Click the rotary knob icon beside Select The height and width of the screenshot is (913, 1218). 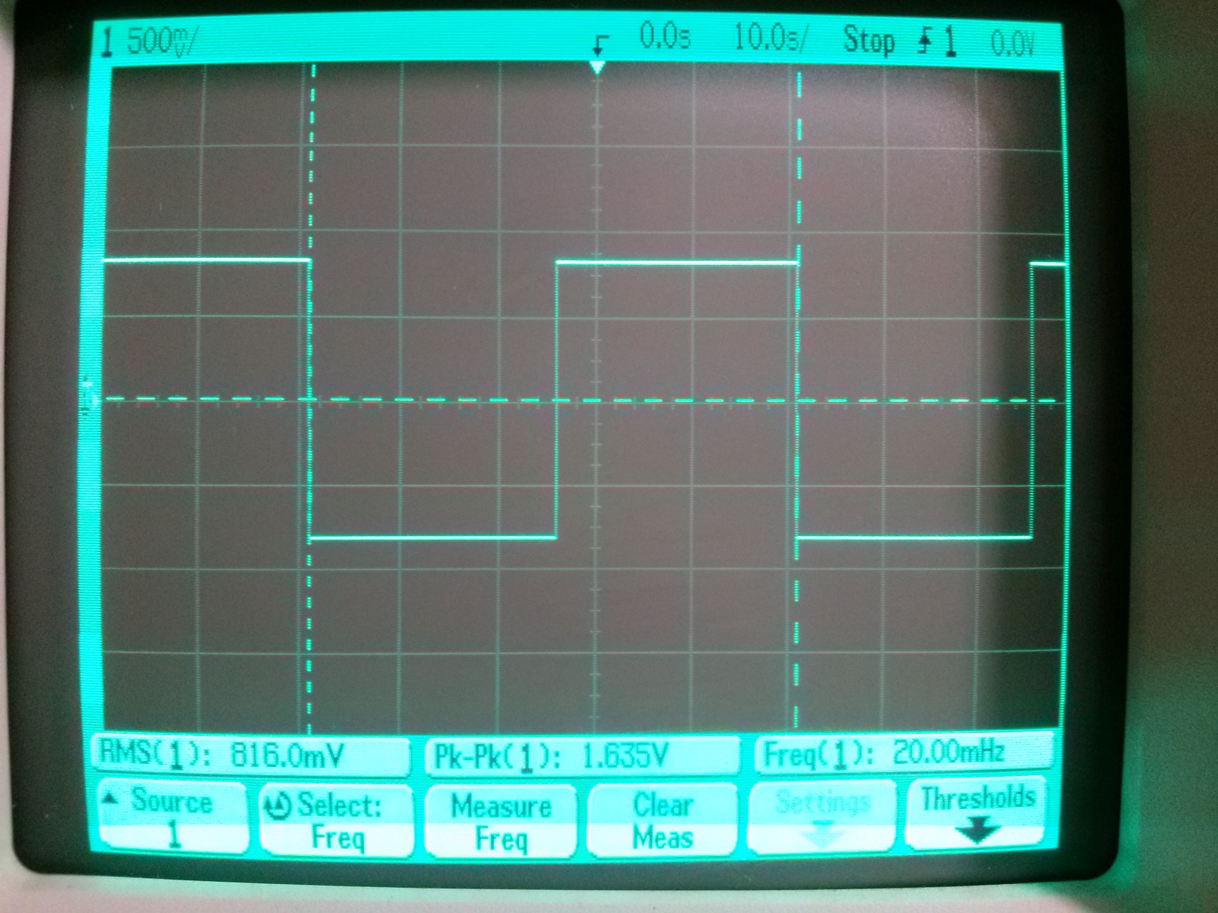[277, 806]
